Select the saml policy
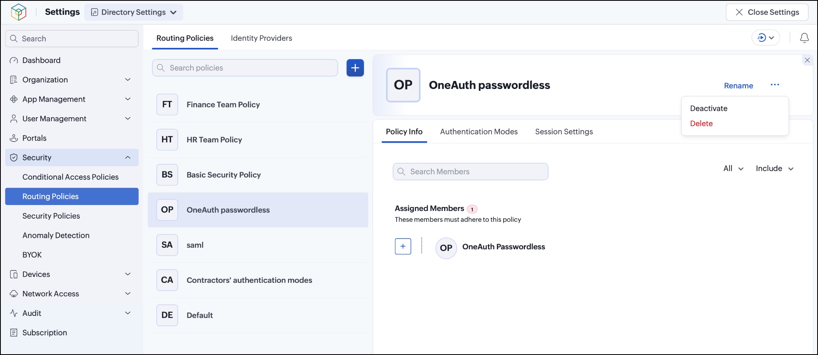The image size is (818, 355). [x=258, y=245]
